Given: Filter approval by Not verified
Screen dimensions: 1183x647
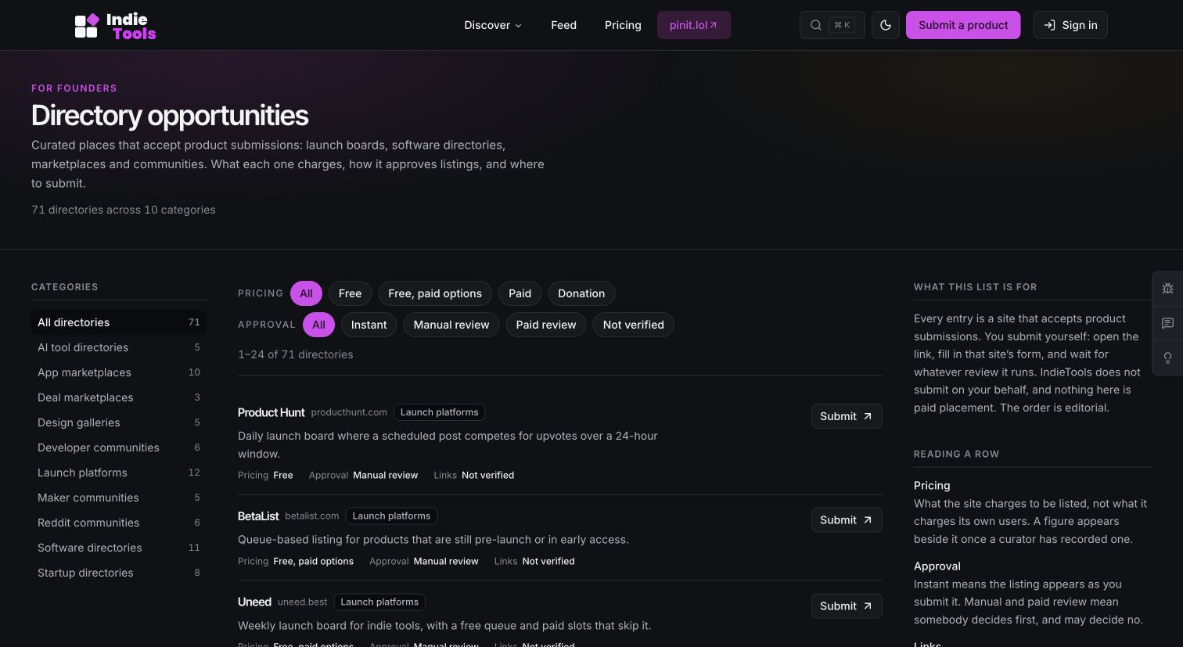Looking at the screenshot, I should [633, 325].
